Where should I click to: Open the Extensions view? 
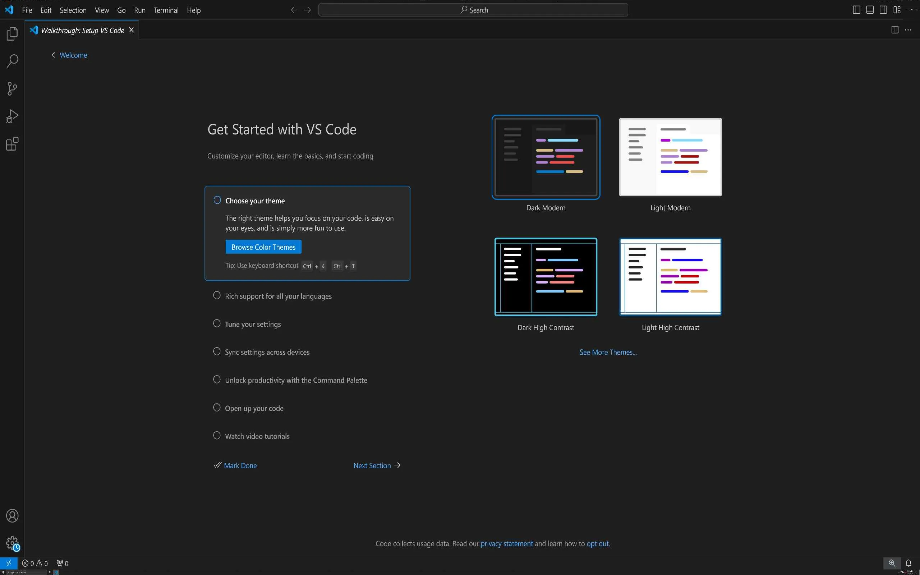click(12, 144)
